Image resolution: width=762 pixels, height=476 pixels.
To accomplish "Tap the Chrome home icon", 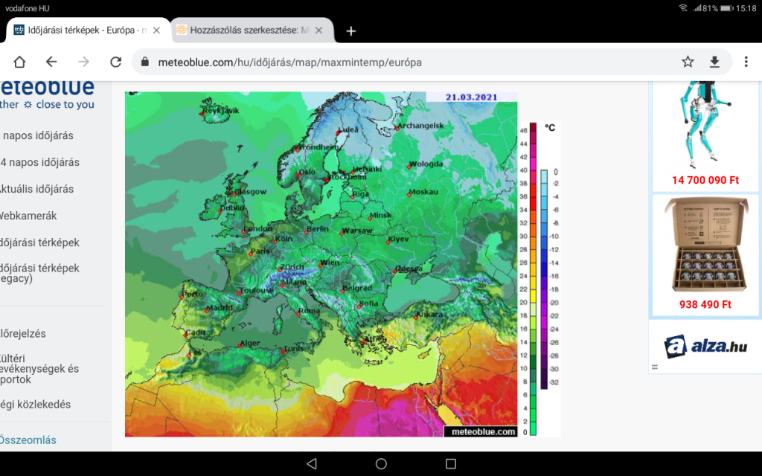I will [19, 62].
